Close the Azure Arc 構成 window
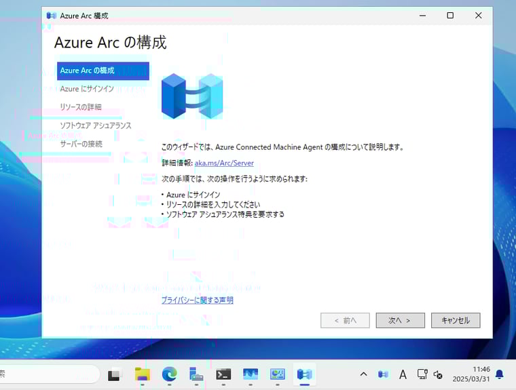The image size is (516, 390). (x=478, y=16)
